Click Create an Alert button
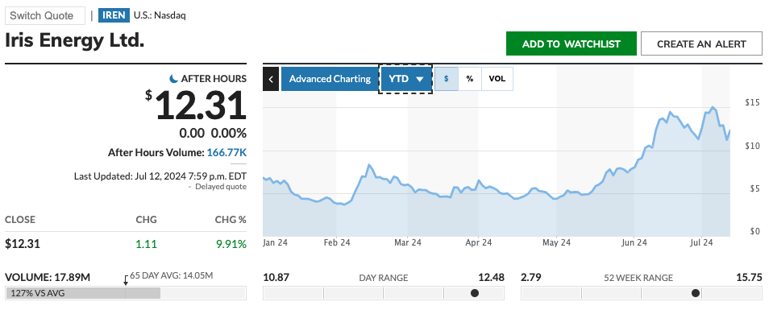Image resolution: width=773 pixels, height=310 pixels. click(701, 43)
